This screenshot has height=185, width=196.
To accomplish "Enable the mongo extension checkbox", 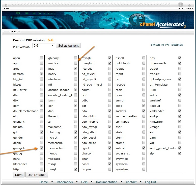I will [76, 153].
